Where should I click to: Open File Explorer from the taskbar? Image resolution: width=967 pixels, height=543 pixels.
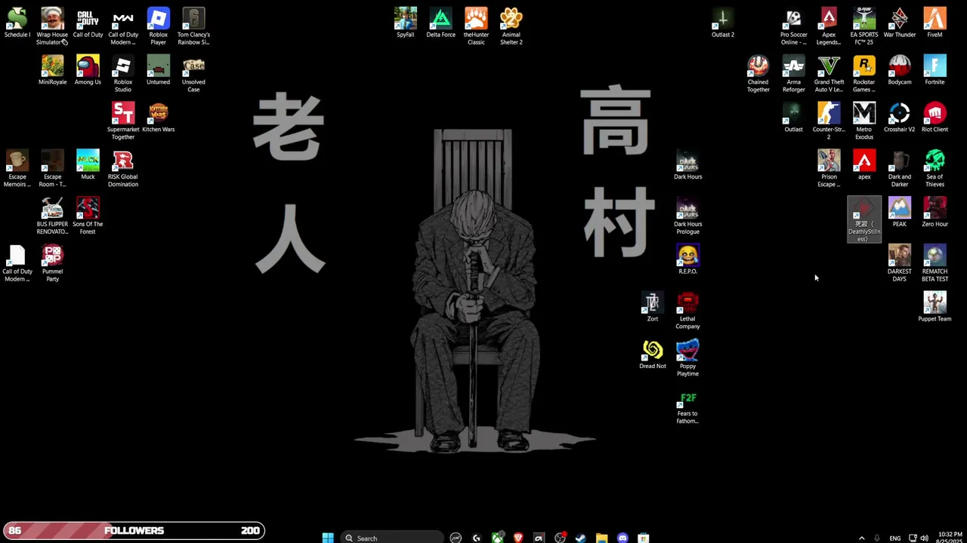coord(601,538)
